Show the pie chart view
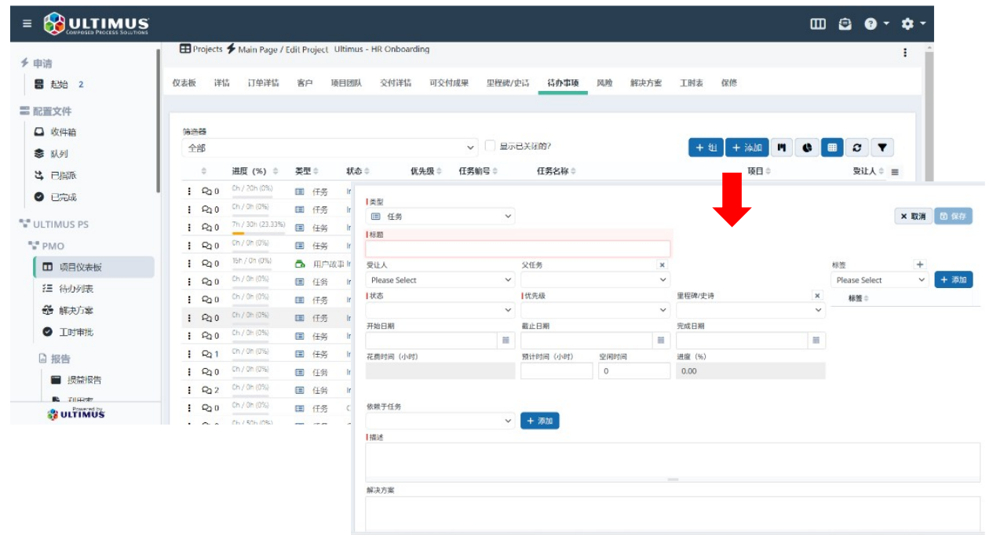993x547 pixels. pos(807,148)
